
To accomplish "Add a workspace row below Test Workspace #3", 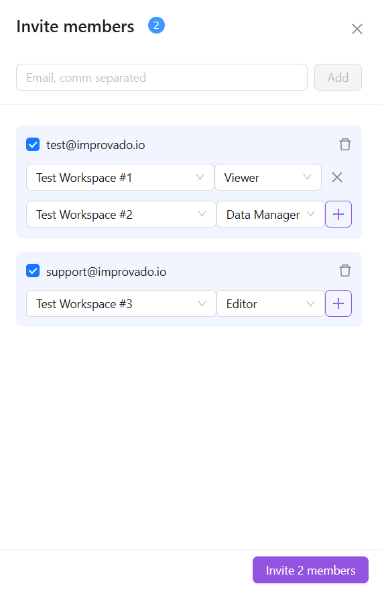I will tap(338, 303).
